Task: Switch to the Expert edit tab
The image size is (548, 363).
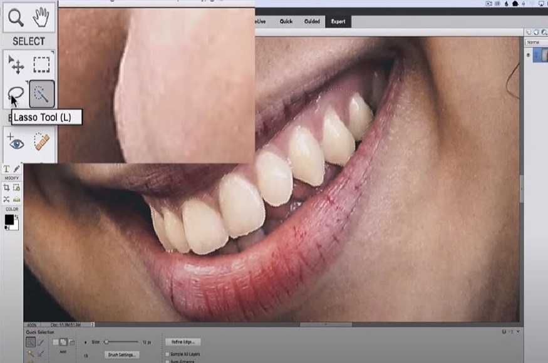Action: (338, 21)
